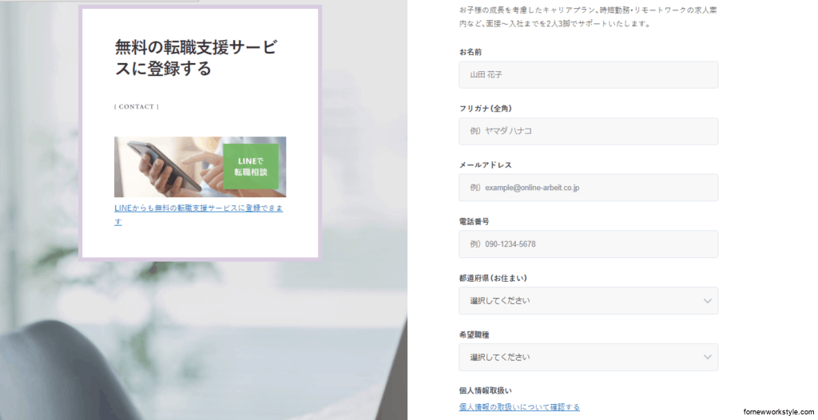Select the メールアドレス email input box

588,188
